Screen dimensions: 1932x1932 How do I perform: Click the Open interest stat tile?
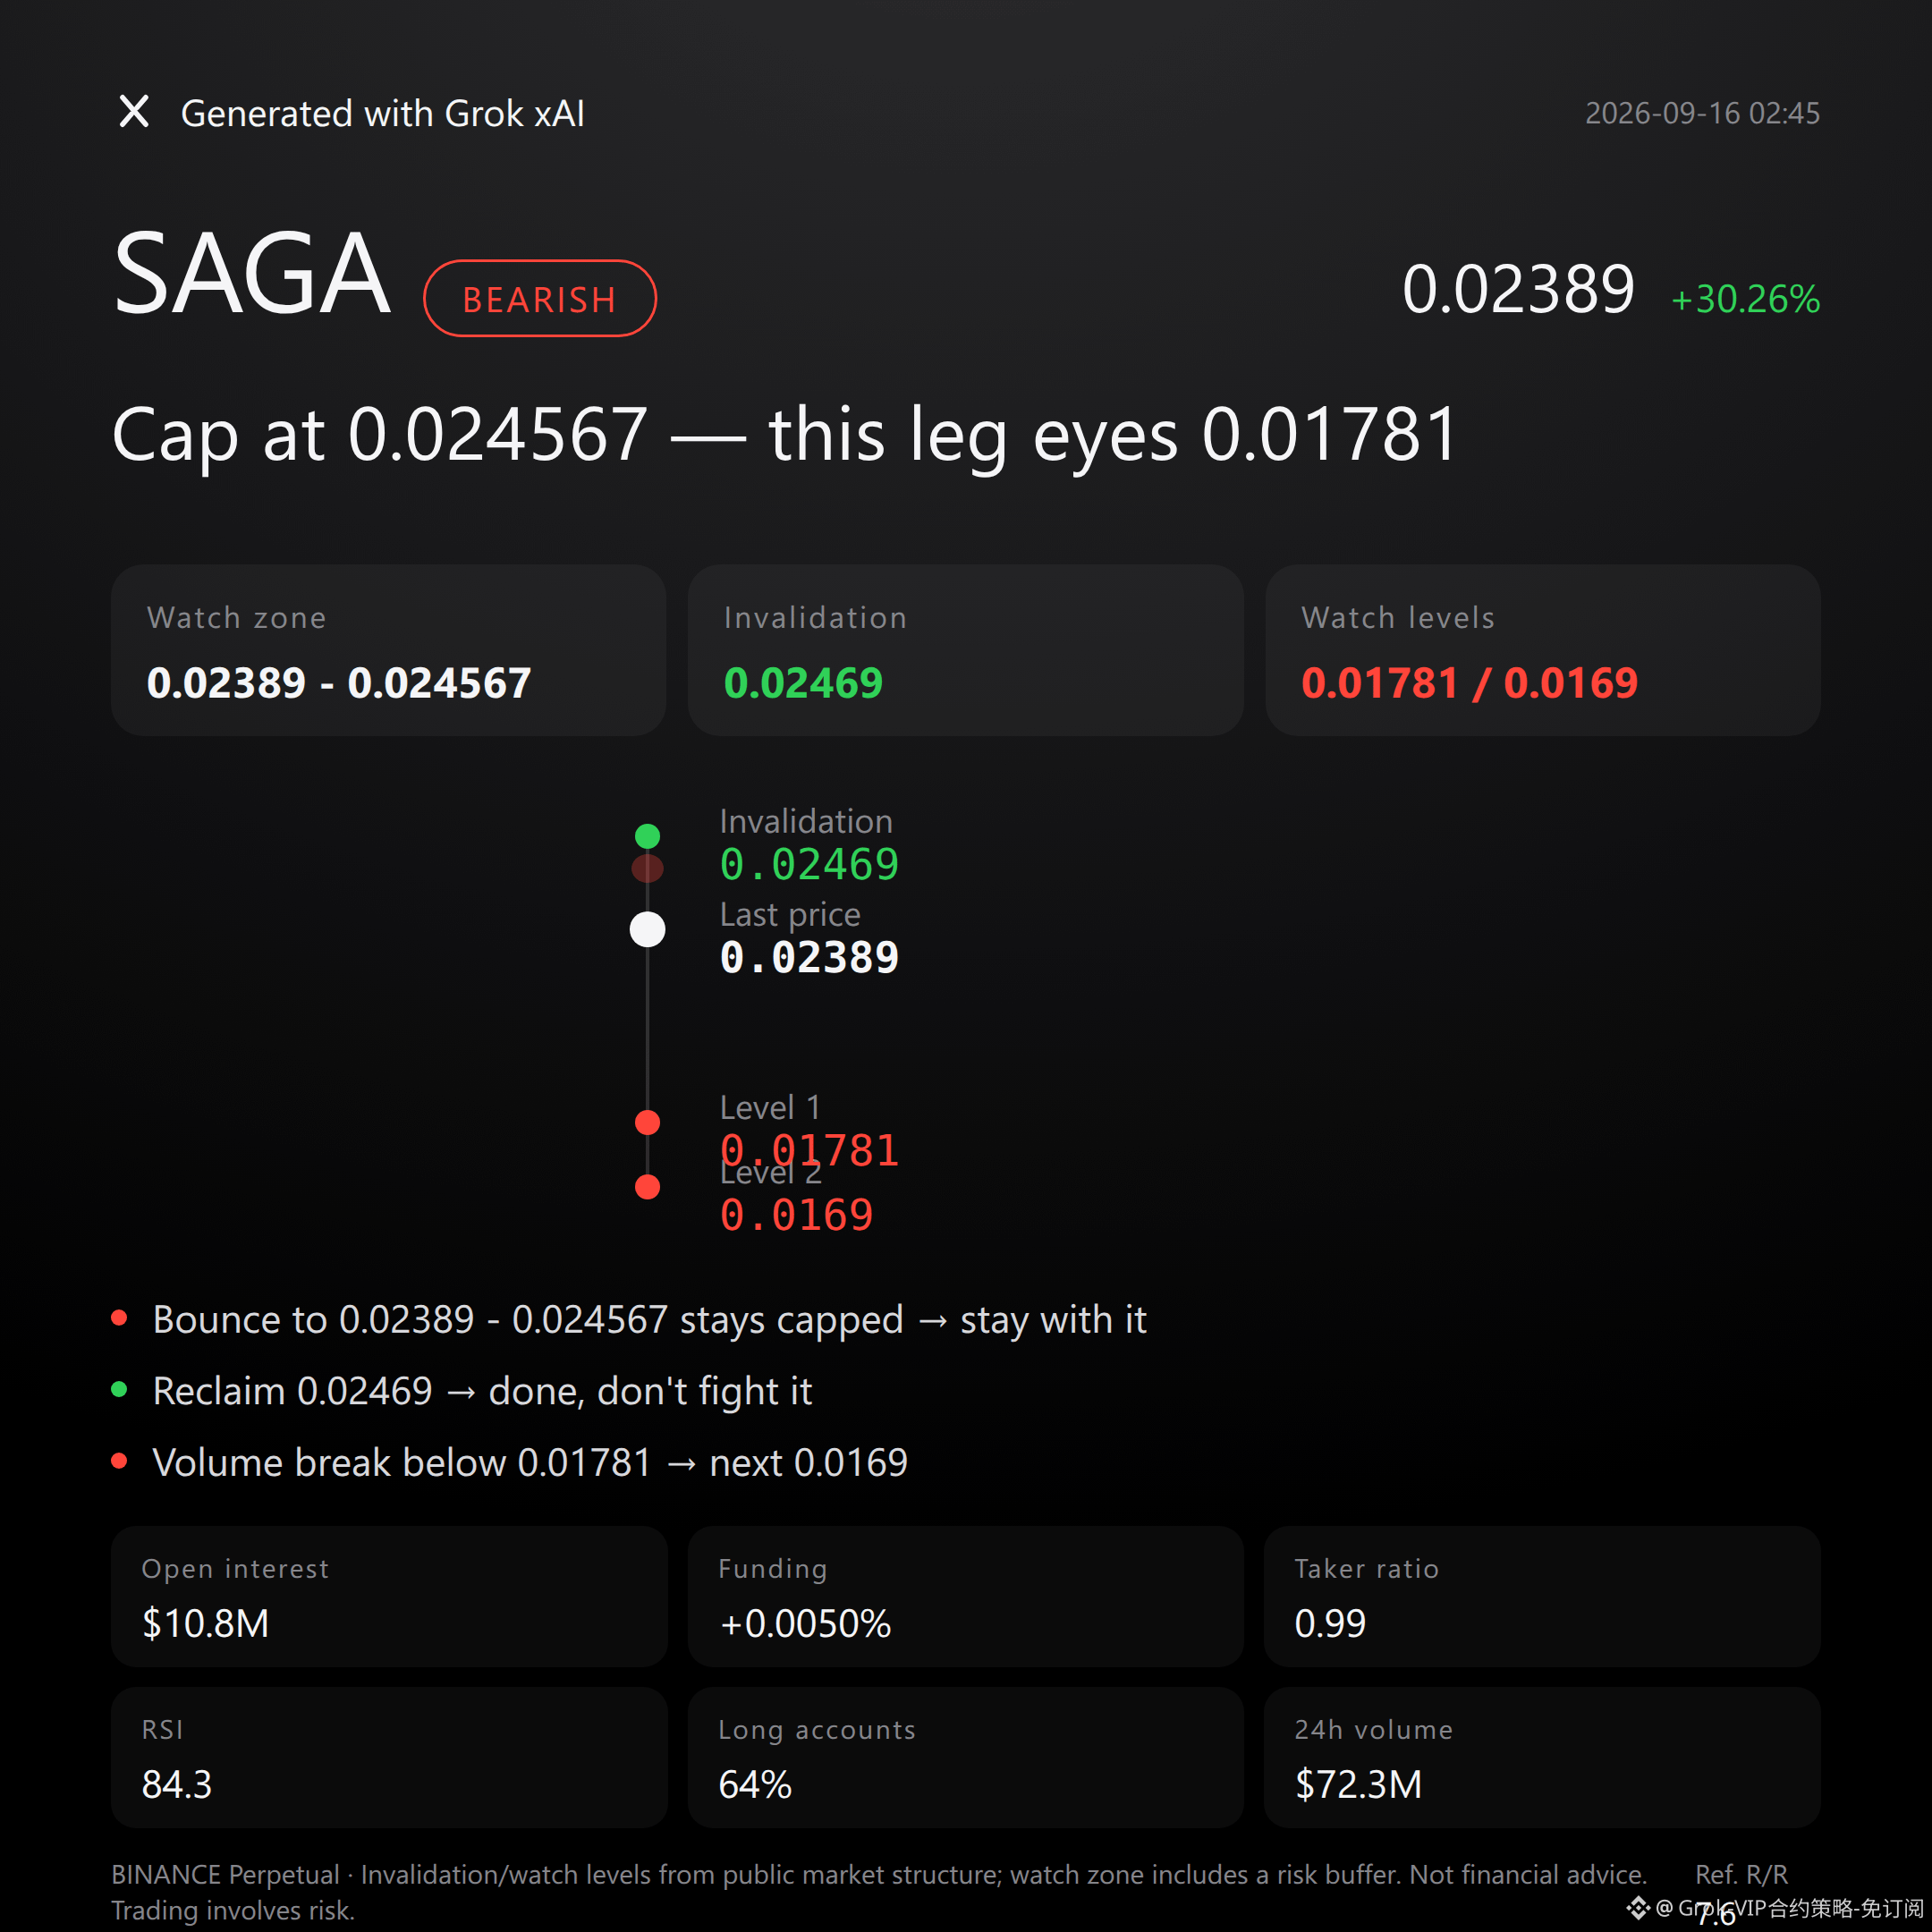(389, 1596)
